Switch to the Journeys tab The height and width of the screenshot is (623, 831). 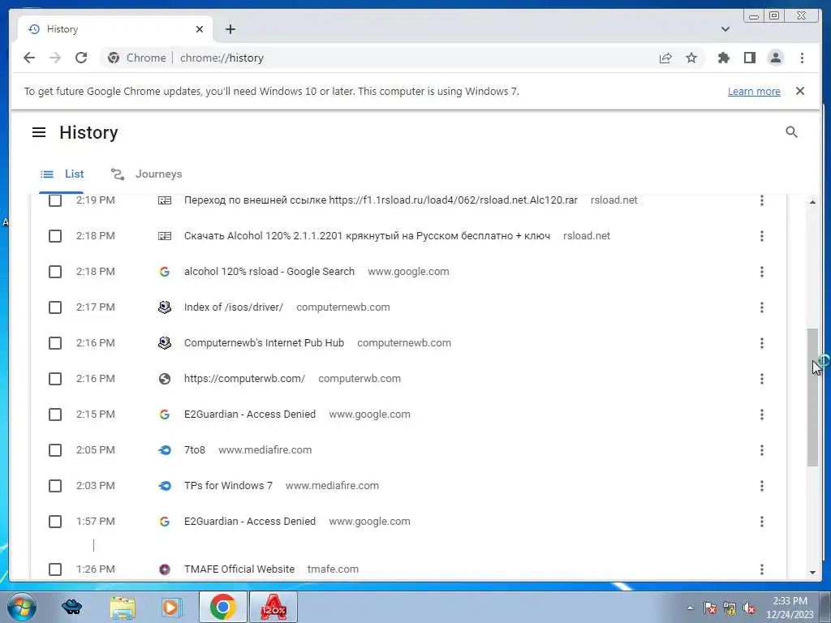coord(146,174)
